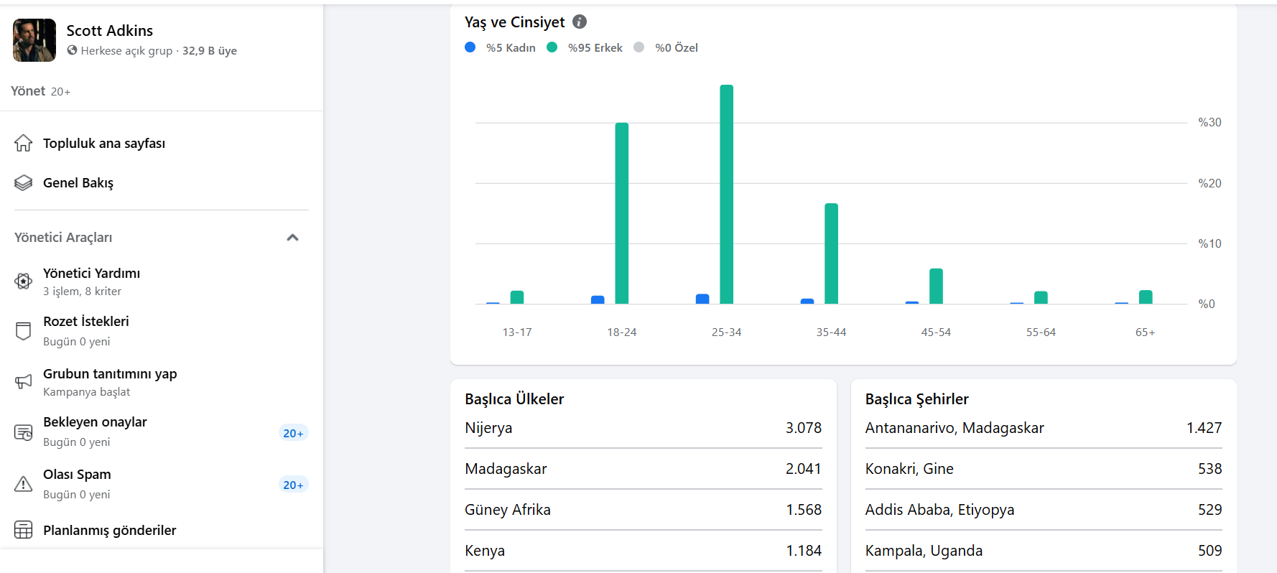Viewport: 1277px width, 573px height.
Task: Click the gray Özel legend dot
Action: 639,47
